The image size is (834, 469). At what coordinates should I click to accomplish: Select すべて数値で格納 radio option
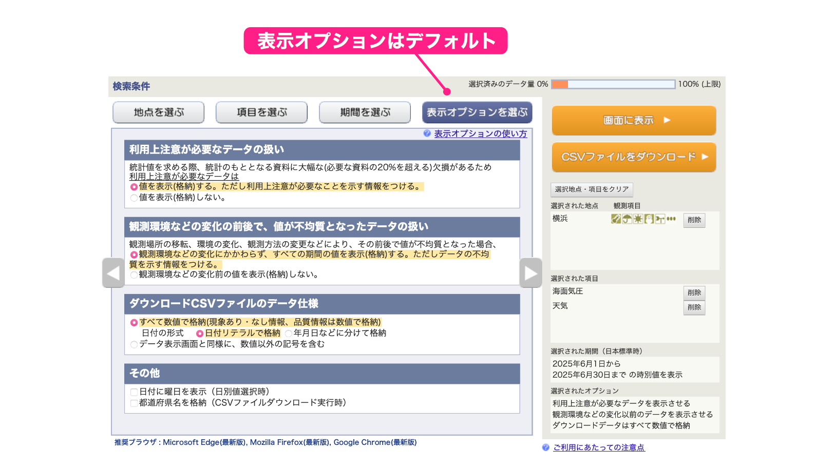coord(134,323)
